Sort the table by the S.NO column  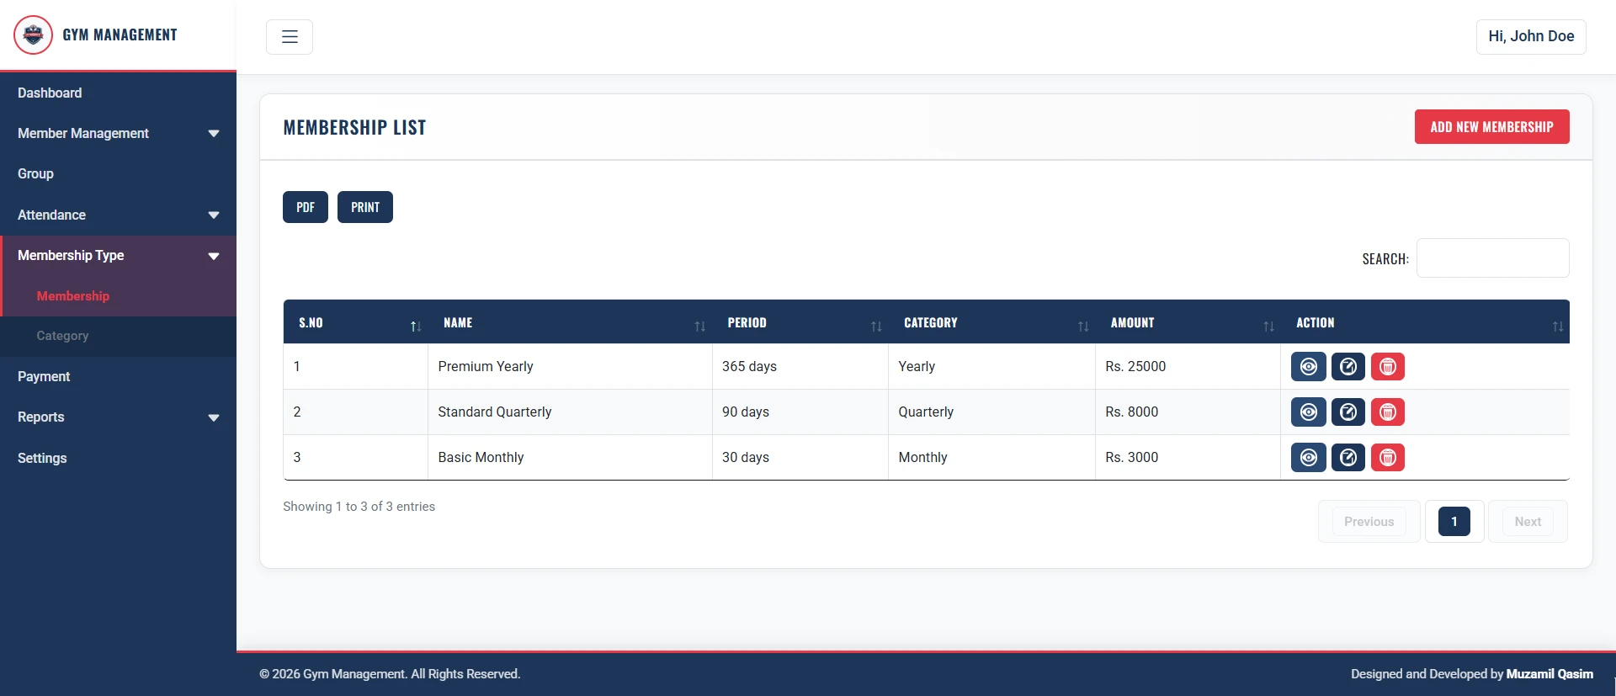click(355, 322)
